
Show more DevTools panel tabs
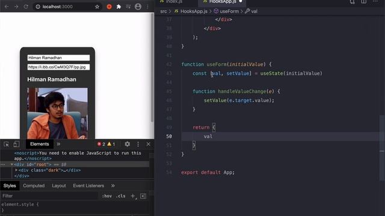58,144
